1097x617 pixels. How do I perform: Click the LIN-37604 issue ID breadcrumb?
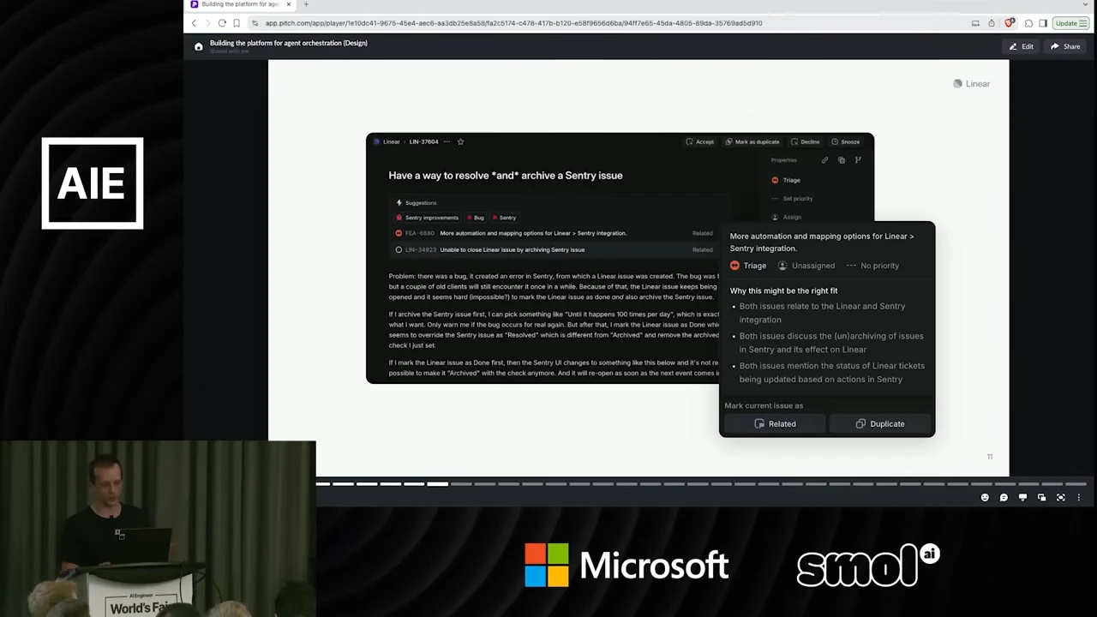[423, 141]
